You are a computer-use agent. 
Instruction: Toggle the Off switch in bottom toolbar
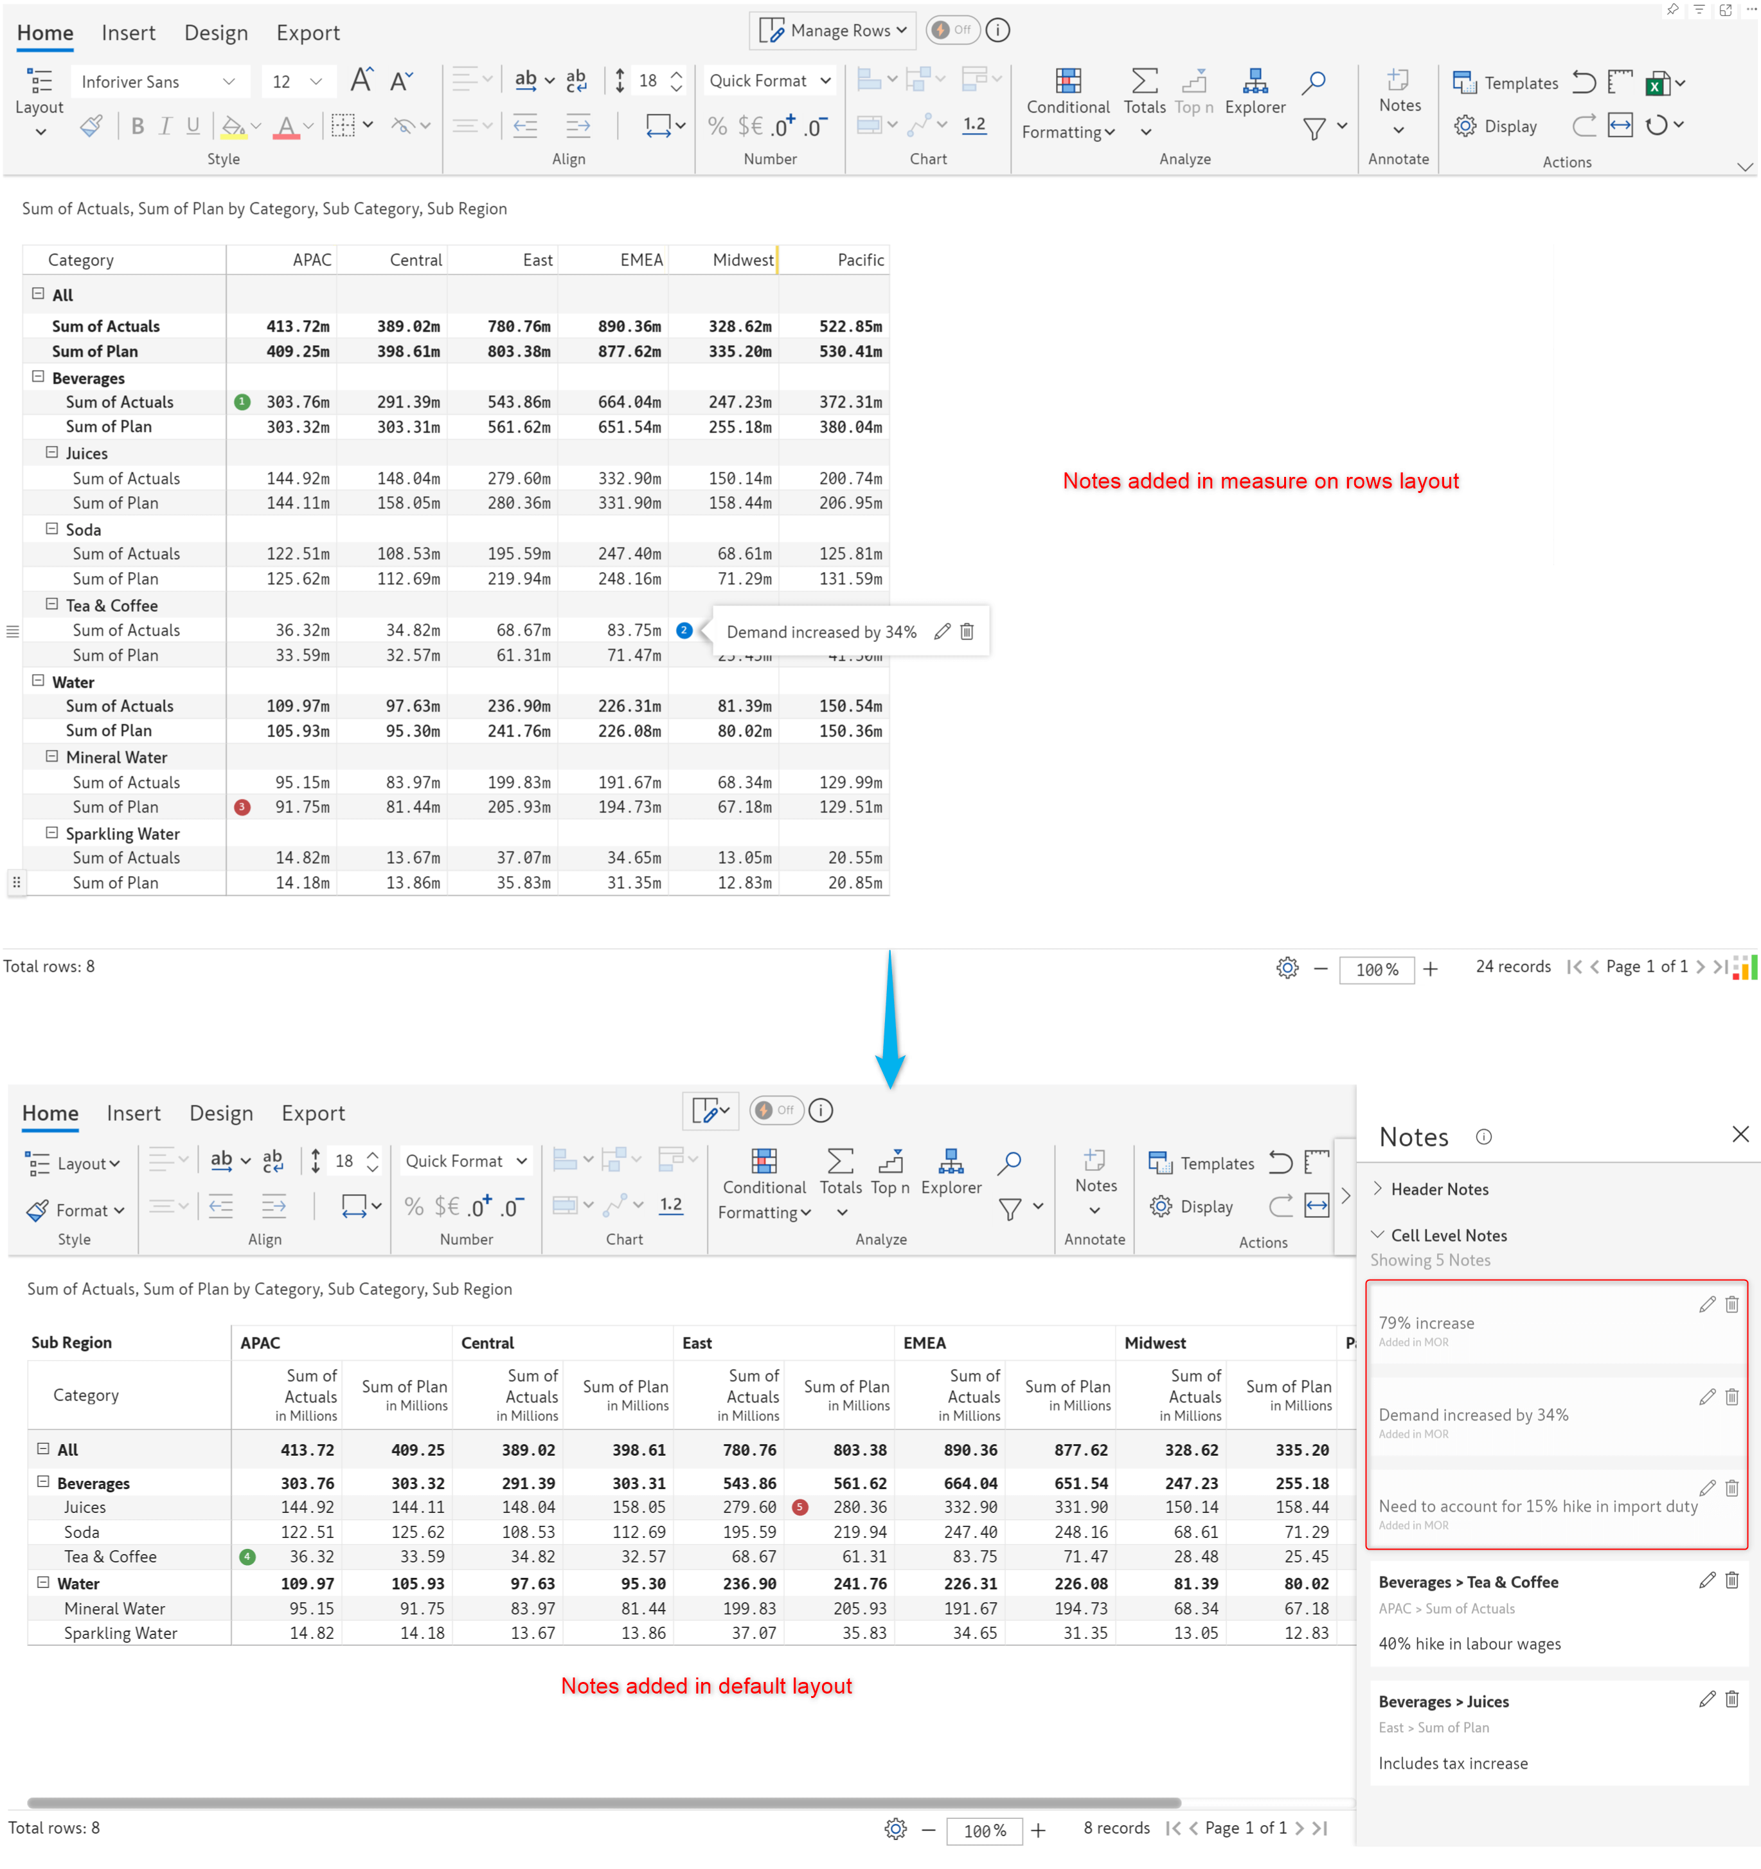776,1111
